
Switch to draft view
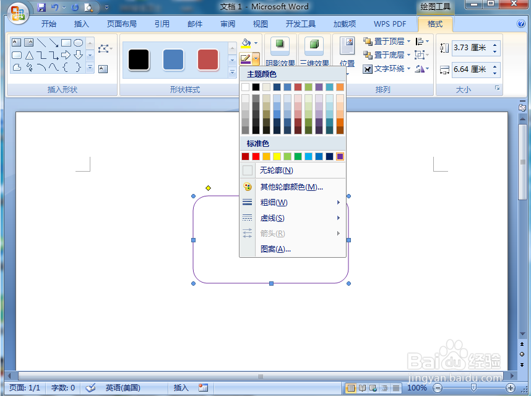pos(396,387)
